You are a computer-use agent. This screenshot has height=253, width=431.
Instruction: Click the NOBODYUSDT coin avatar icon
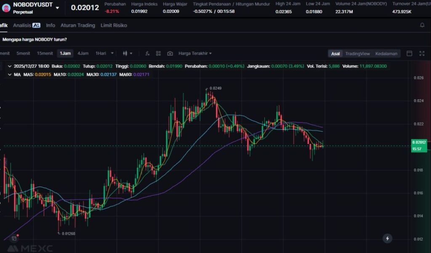[6, 7]
